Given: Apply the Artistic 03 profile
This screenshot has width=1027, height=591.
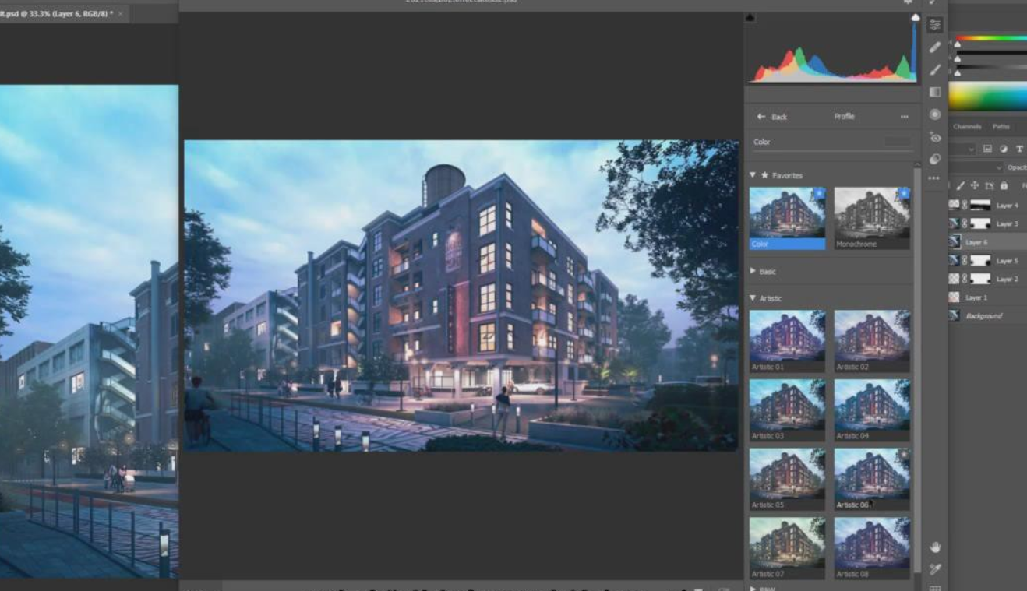Looking at the screenshot, I should [x=787, y=410].
